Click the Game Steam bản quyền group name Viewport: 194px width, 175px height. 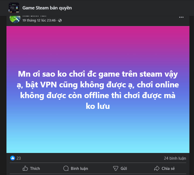point(47,8)
